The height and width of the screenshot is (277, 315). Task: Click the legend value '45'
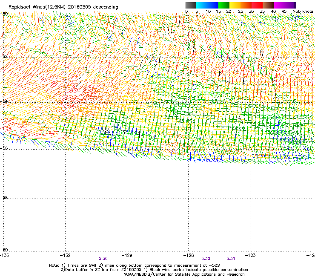point(284,12)
